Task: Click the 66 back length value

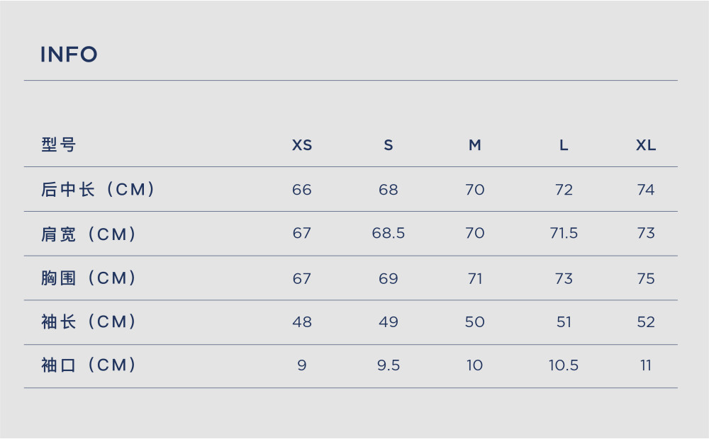Action: [x=301, y=190]
